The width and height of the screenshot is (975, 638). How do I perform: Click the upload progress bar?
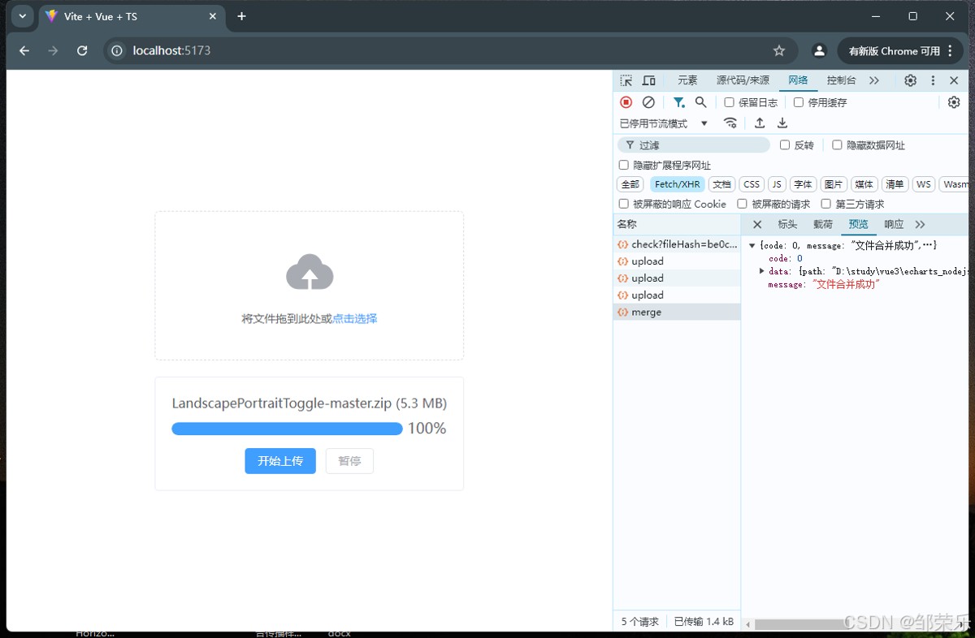[287, 429]
